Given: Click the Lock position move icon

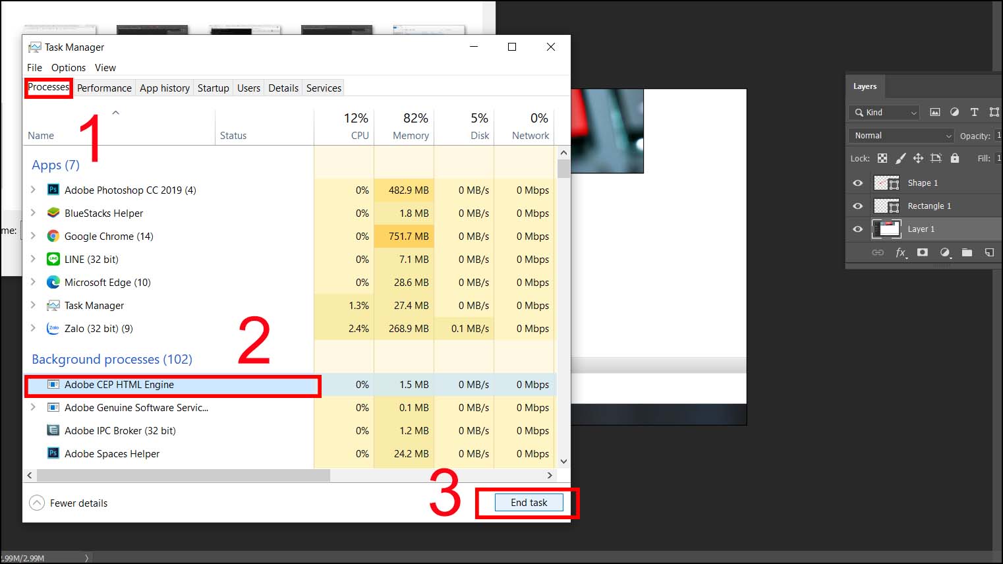Looking at the screenshot, I should (x=919, y=158).
